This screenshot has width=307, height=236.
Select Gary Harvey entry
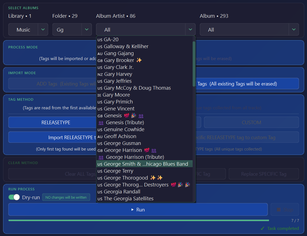[145, 74]
